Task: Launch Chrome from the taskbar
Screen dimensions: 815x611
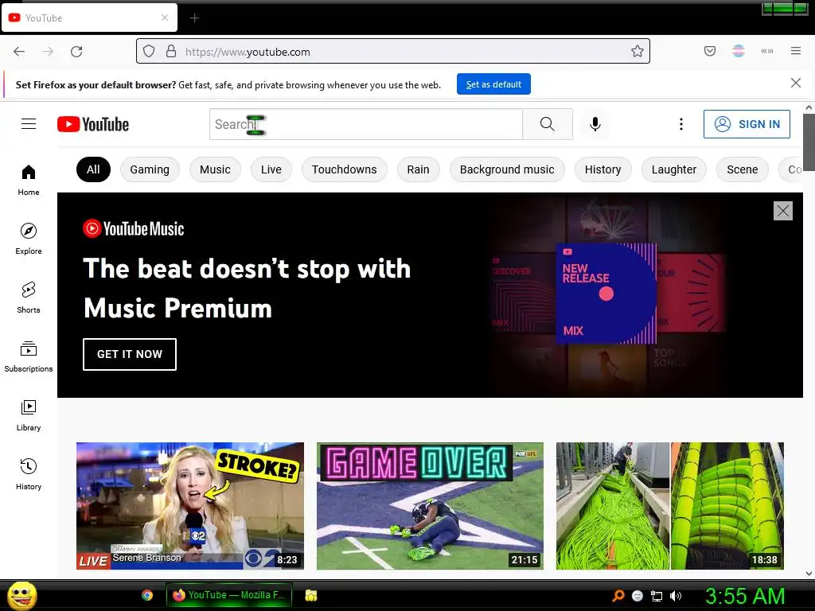Action: click(x=147, y=595)
